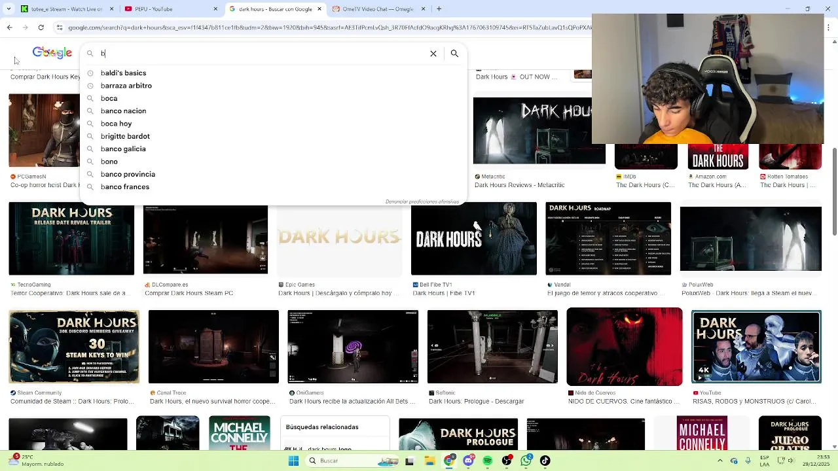Open Discord from the taskbar
Image resolution: width=838 pixels, height=471 pixels.
[x=468, y=461]
